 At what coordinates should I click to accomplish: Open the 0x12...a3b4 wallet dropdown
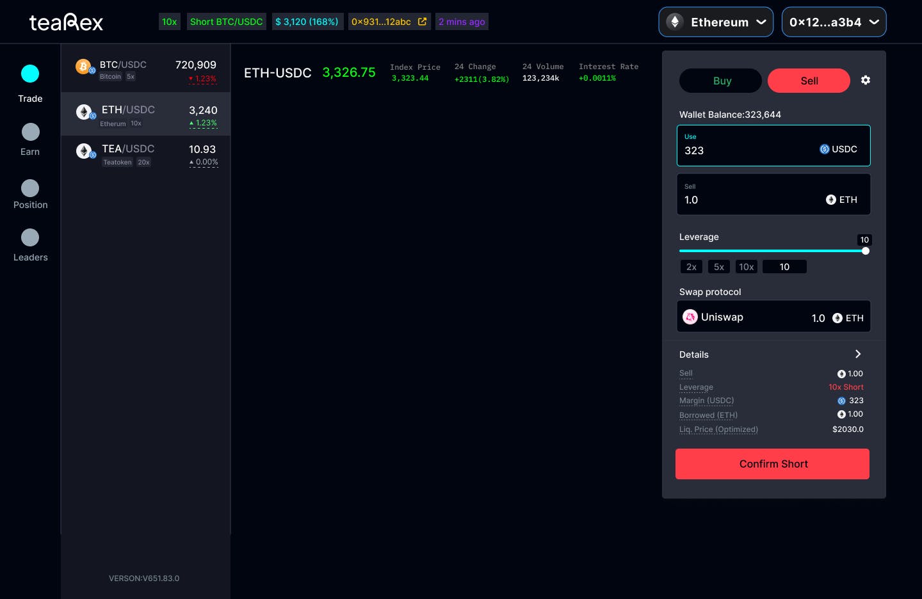834,22
